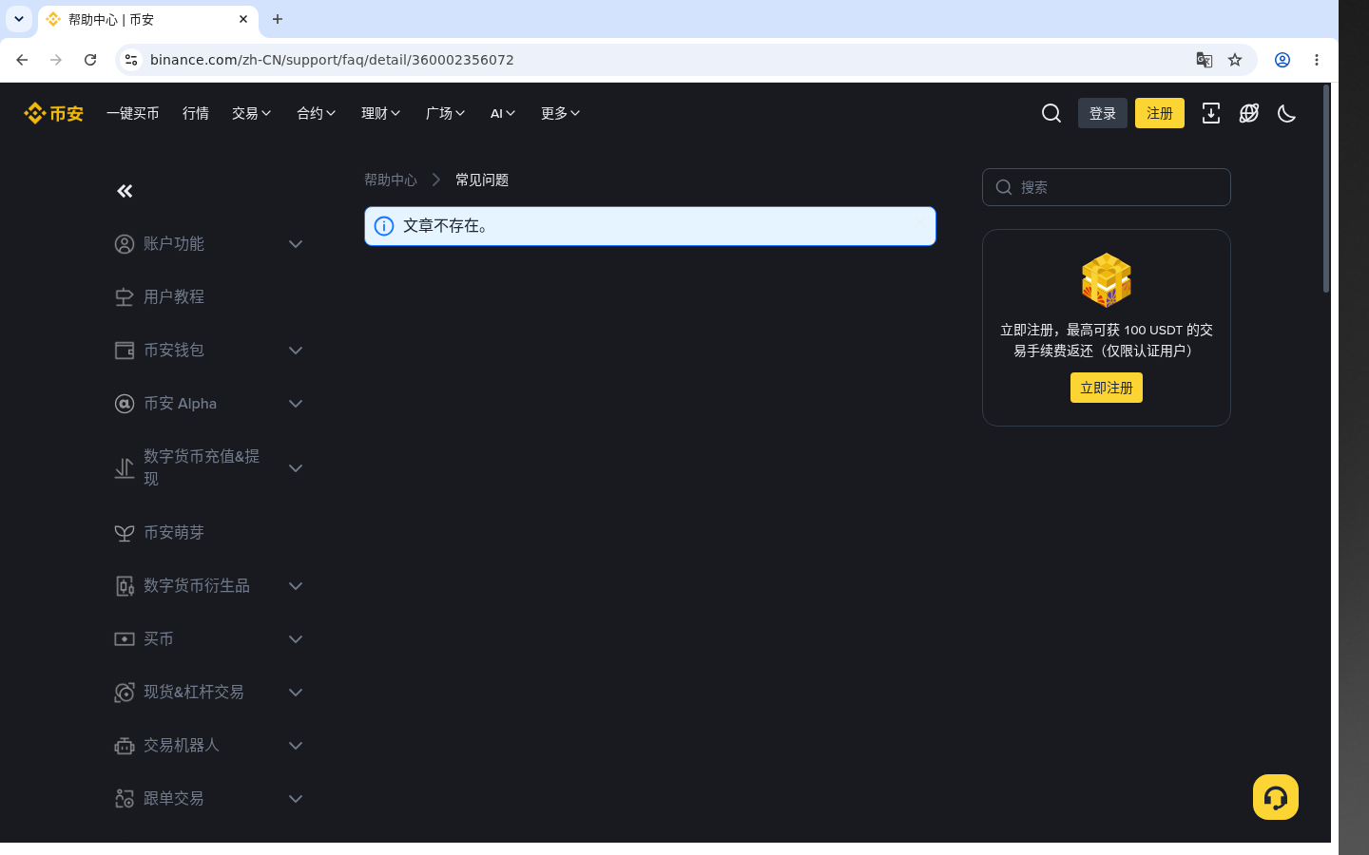Click the 跟单交易 icon

pyautogui.click(x=125, y=799)
